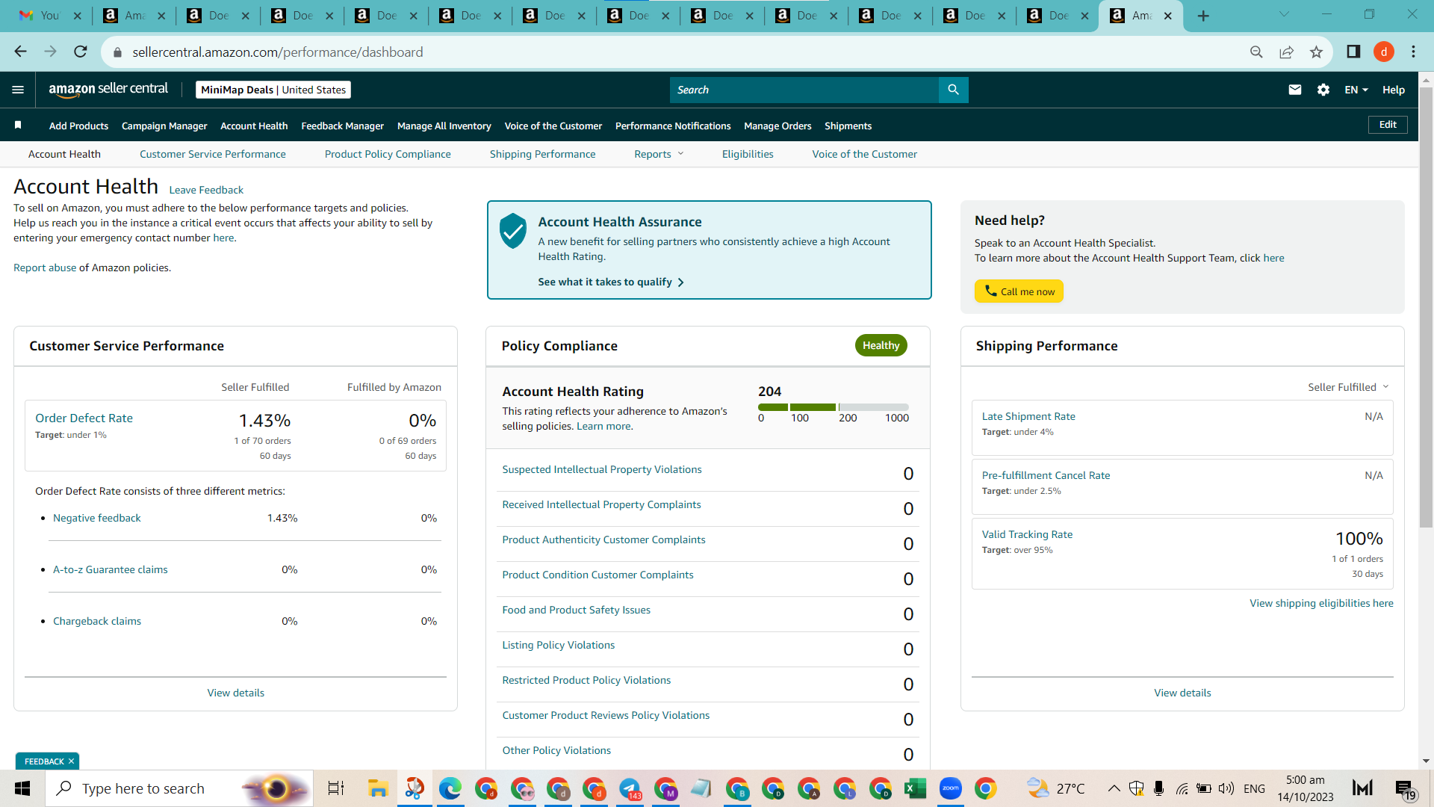1434x807 pixels.
Task: Open File Explorer from taskbar
Action: pos(378,788)
